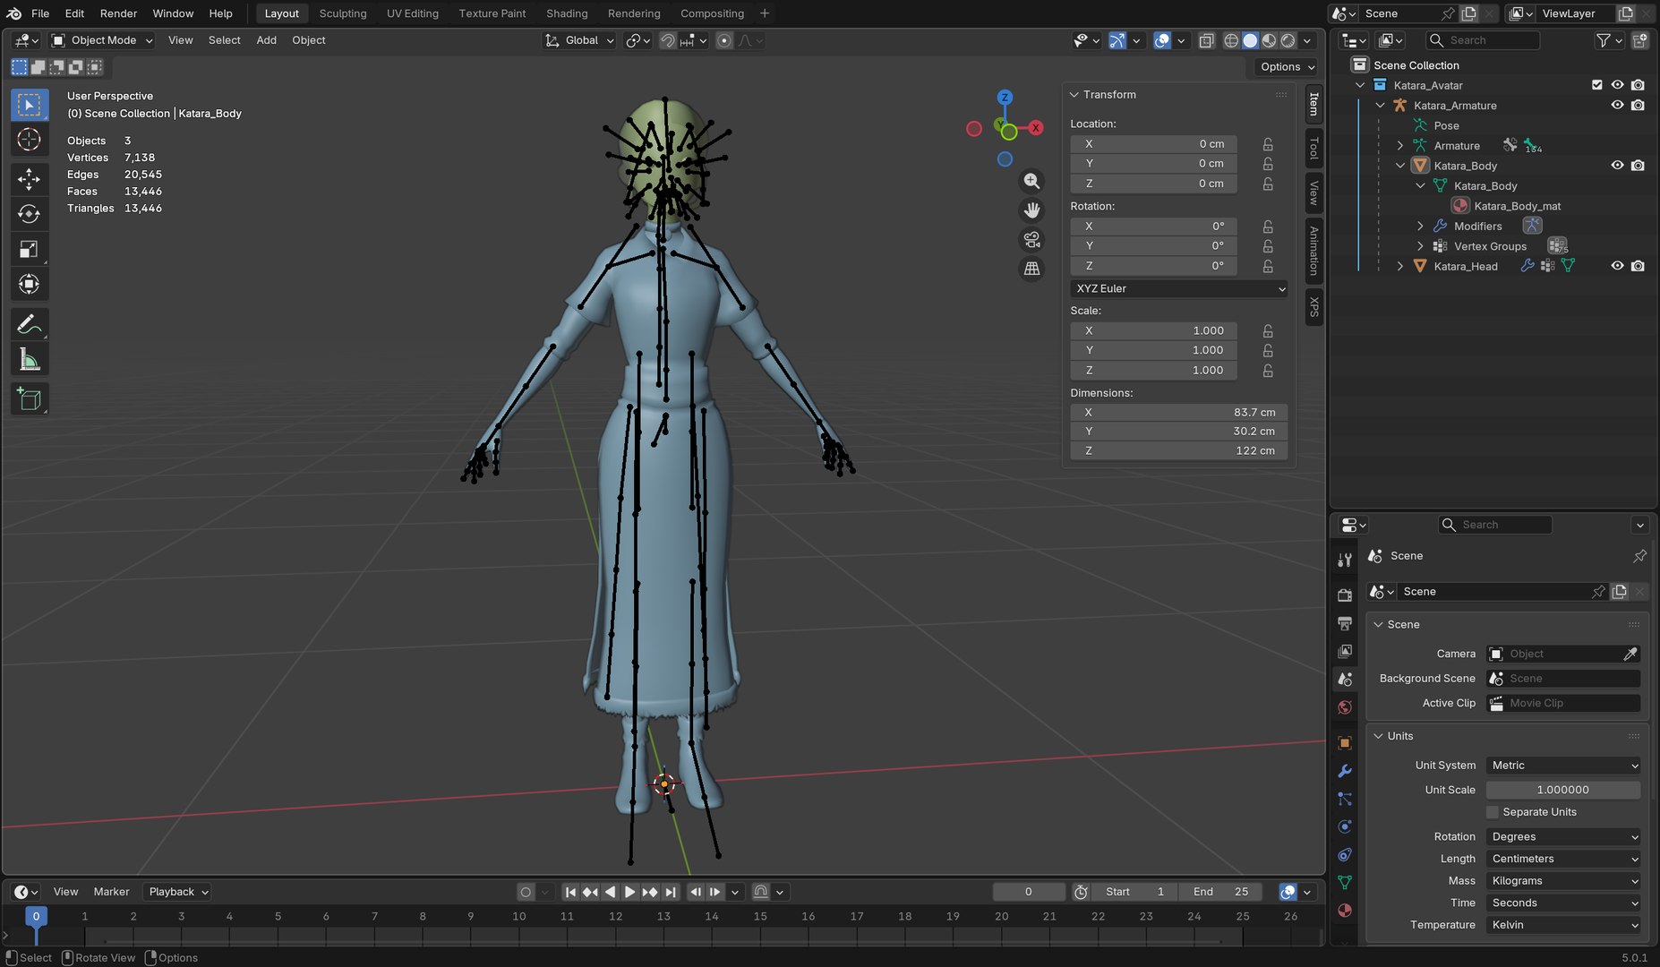
Task: Click the Scale X value field
Action: tap(1154, 330)
